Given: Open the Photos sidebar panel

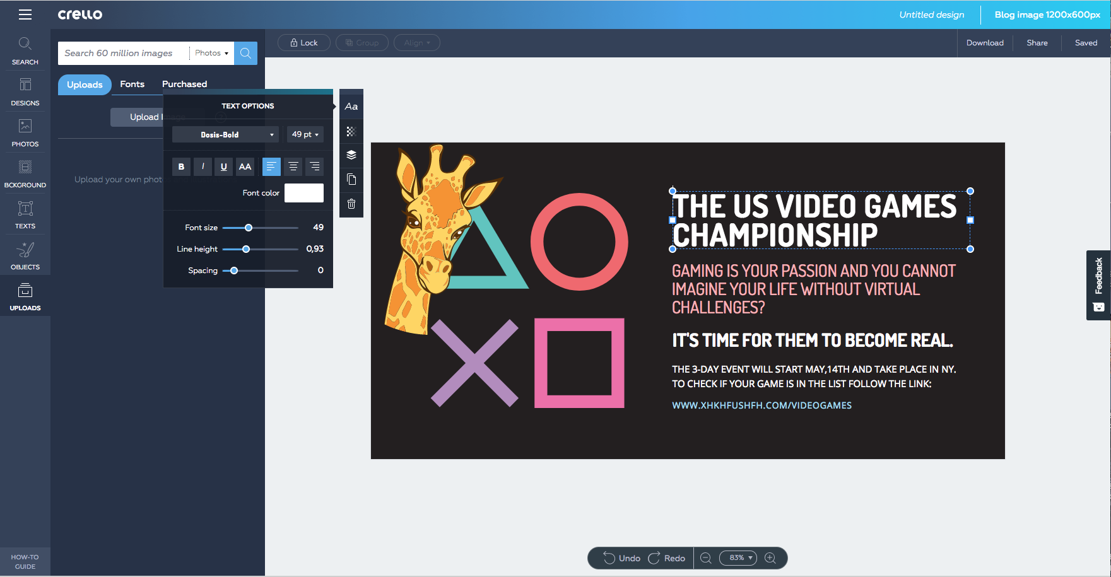Looking at the screenshot, I should [x=25, y=132].
